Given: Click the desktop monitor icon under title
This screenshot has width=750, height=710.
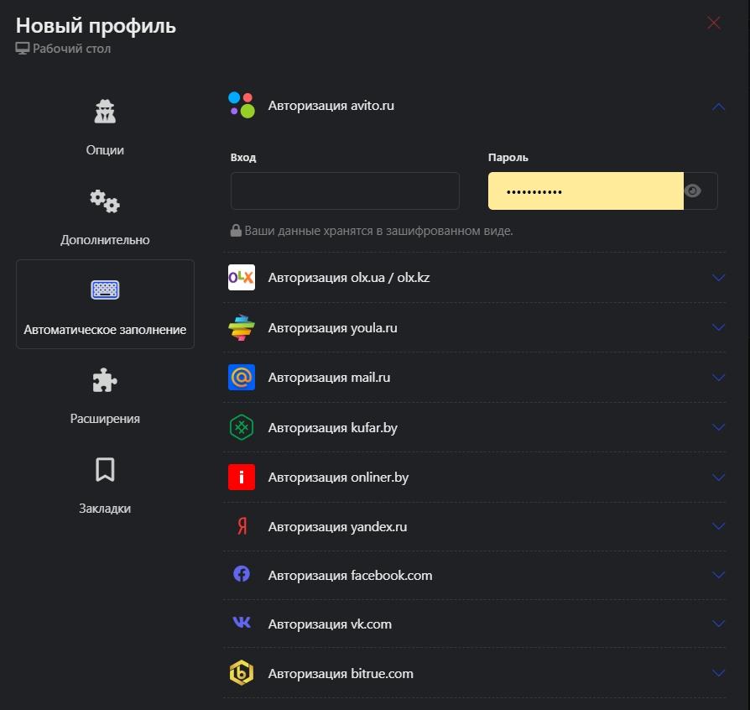Looking at the screenshot, I should (x=22, y=49).
